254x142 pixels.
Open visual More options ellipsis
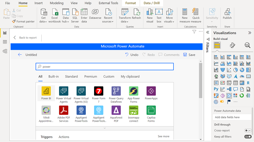pos(201,31)
